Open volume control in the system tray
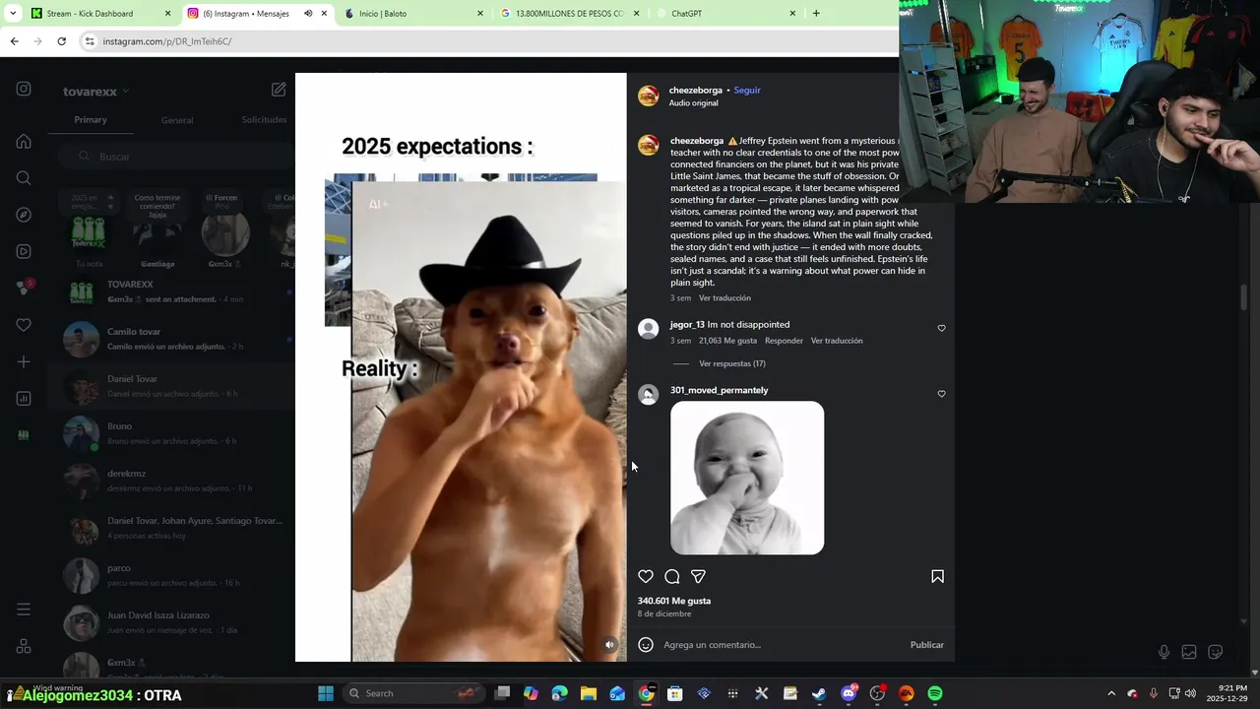Image resolution: width=1260 pixels, height=709 pixels. [x=1190, y=693]
